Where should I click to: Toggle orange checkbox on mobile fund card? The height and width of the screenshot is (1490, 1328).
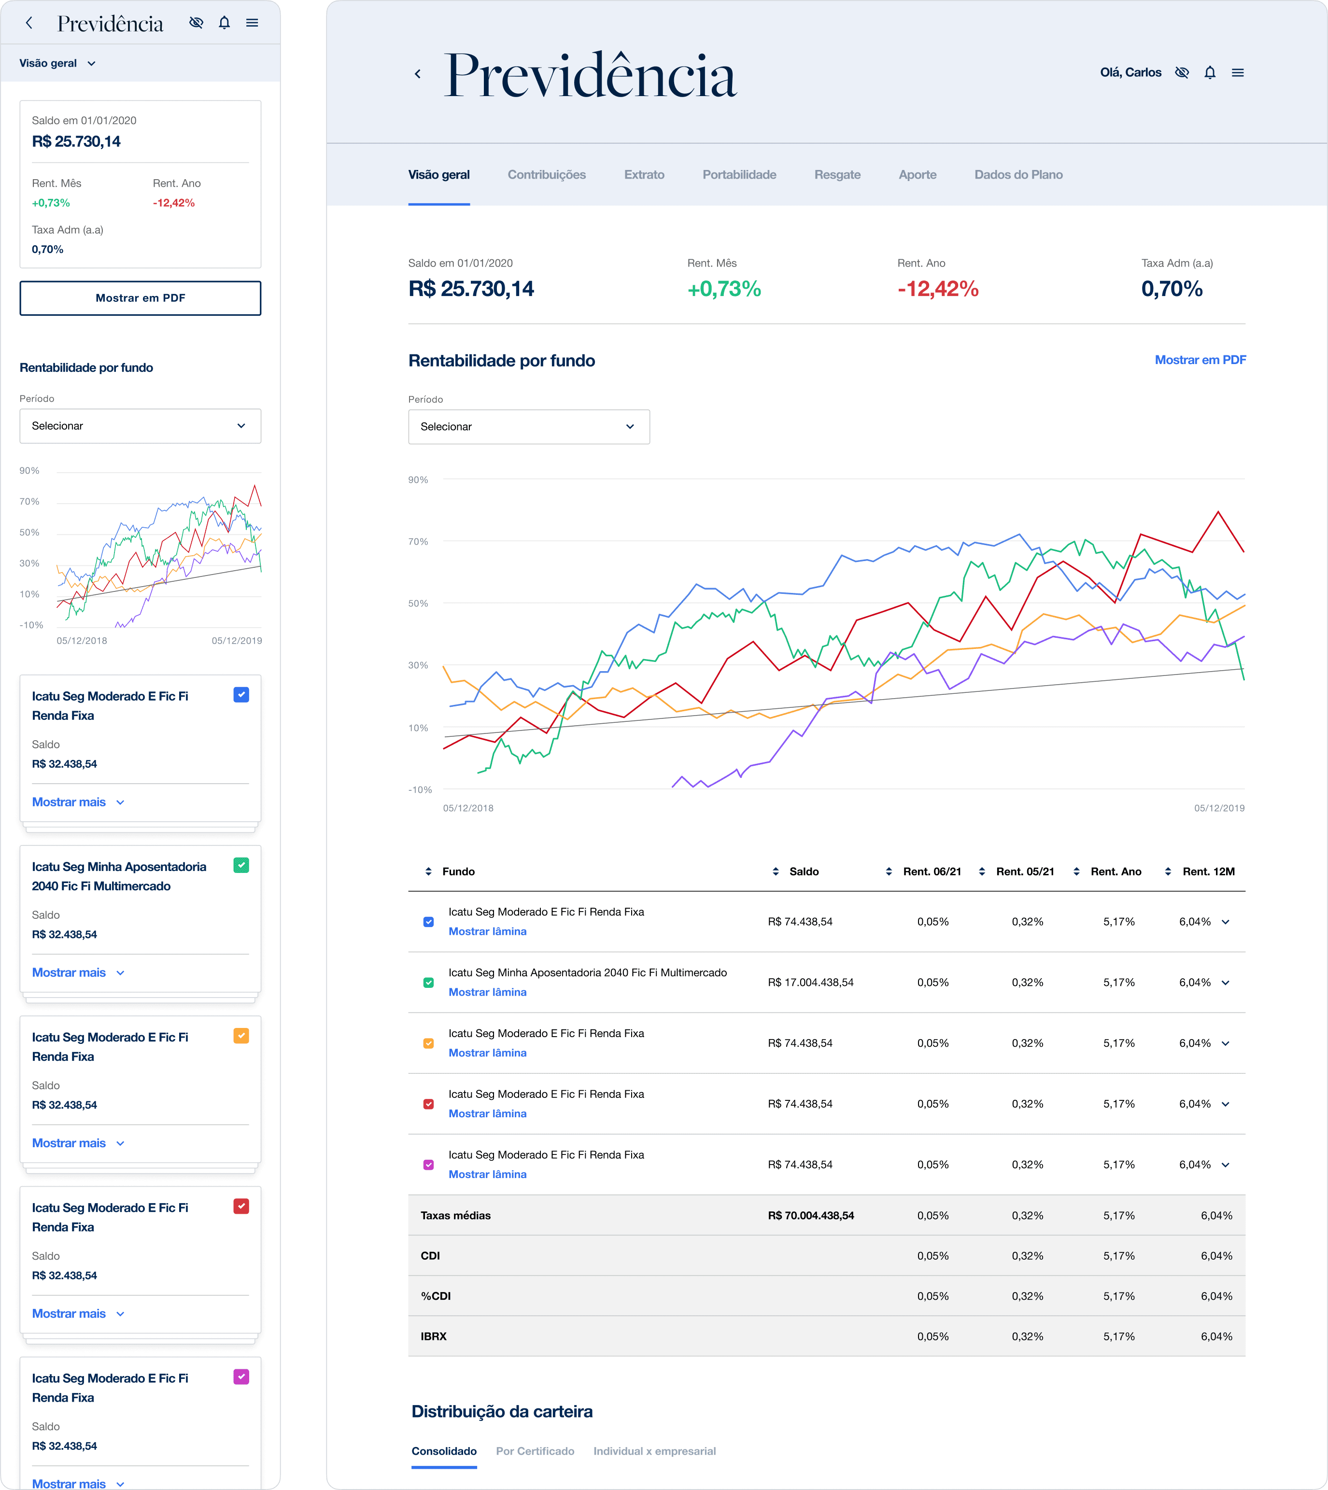(x=241, y=1035)
